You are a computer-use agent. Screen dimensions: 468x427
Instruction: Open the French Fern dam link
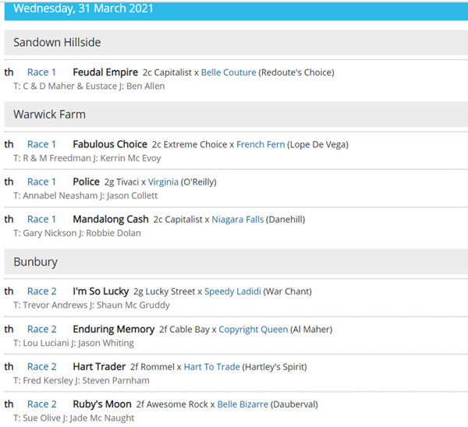(x=260, y=144)
